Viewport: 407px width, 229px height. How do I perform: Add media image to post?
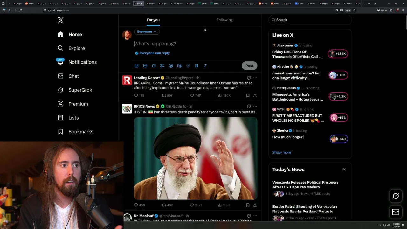pos(136,66)
